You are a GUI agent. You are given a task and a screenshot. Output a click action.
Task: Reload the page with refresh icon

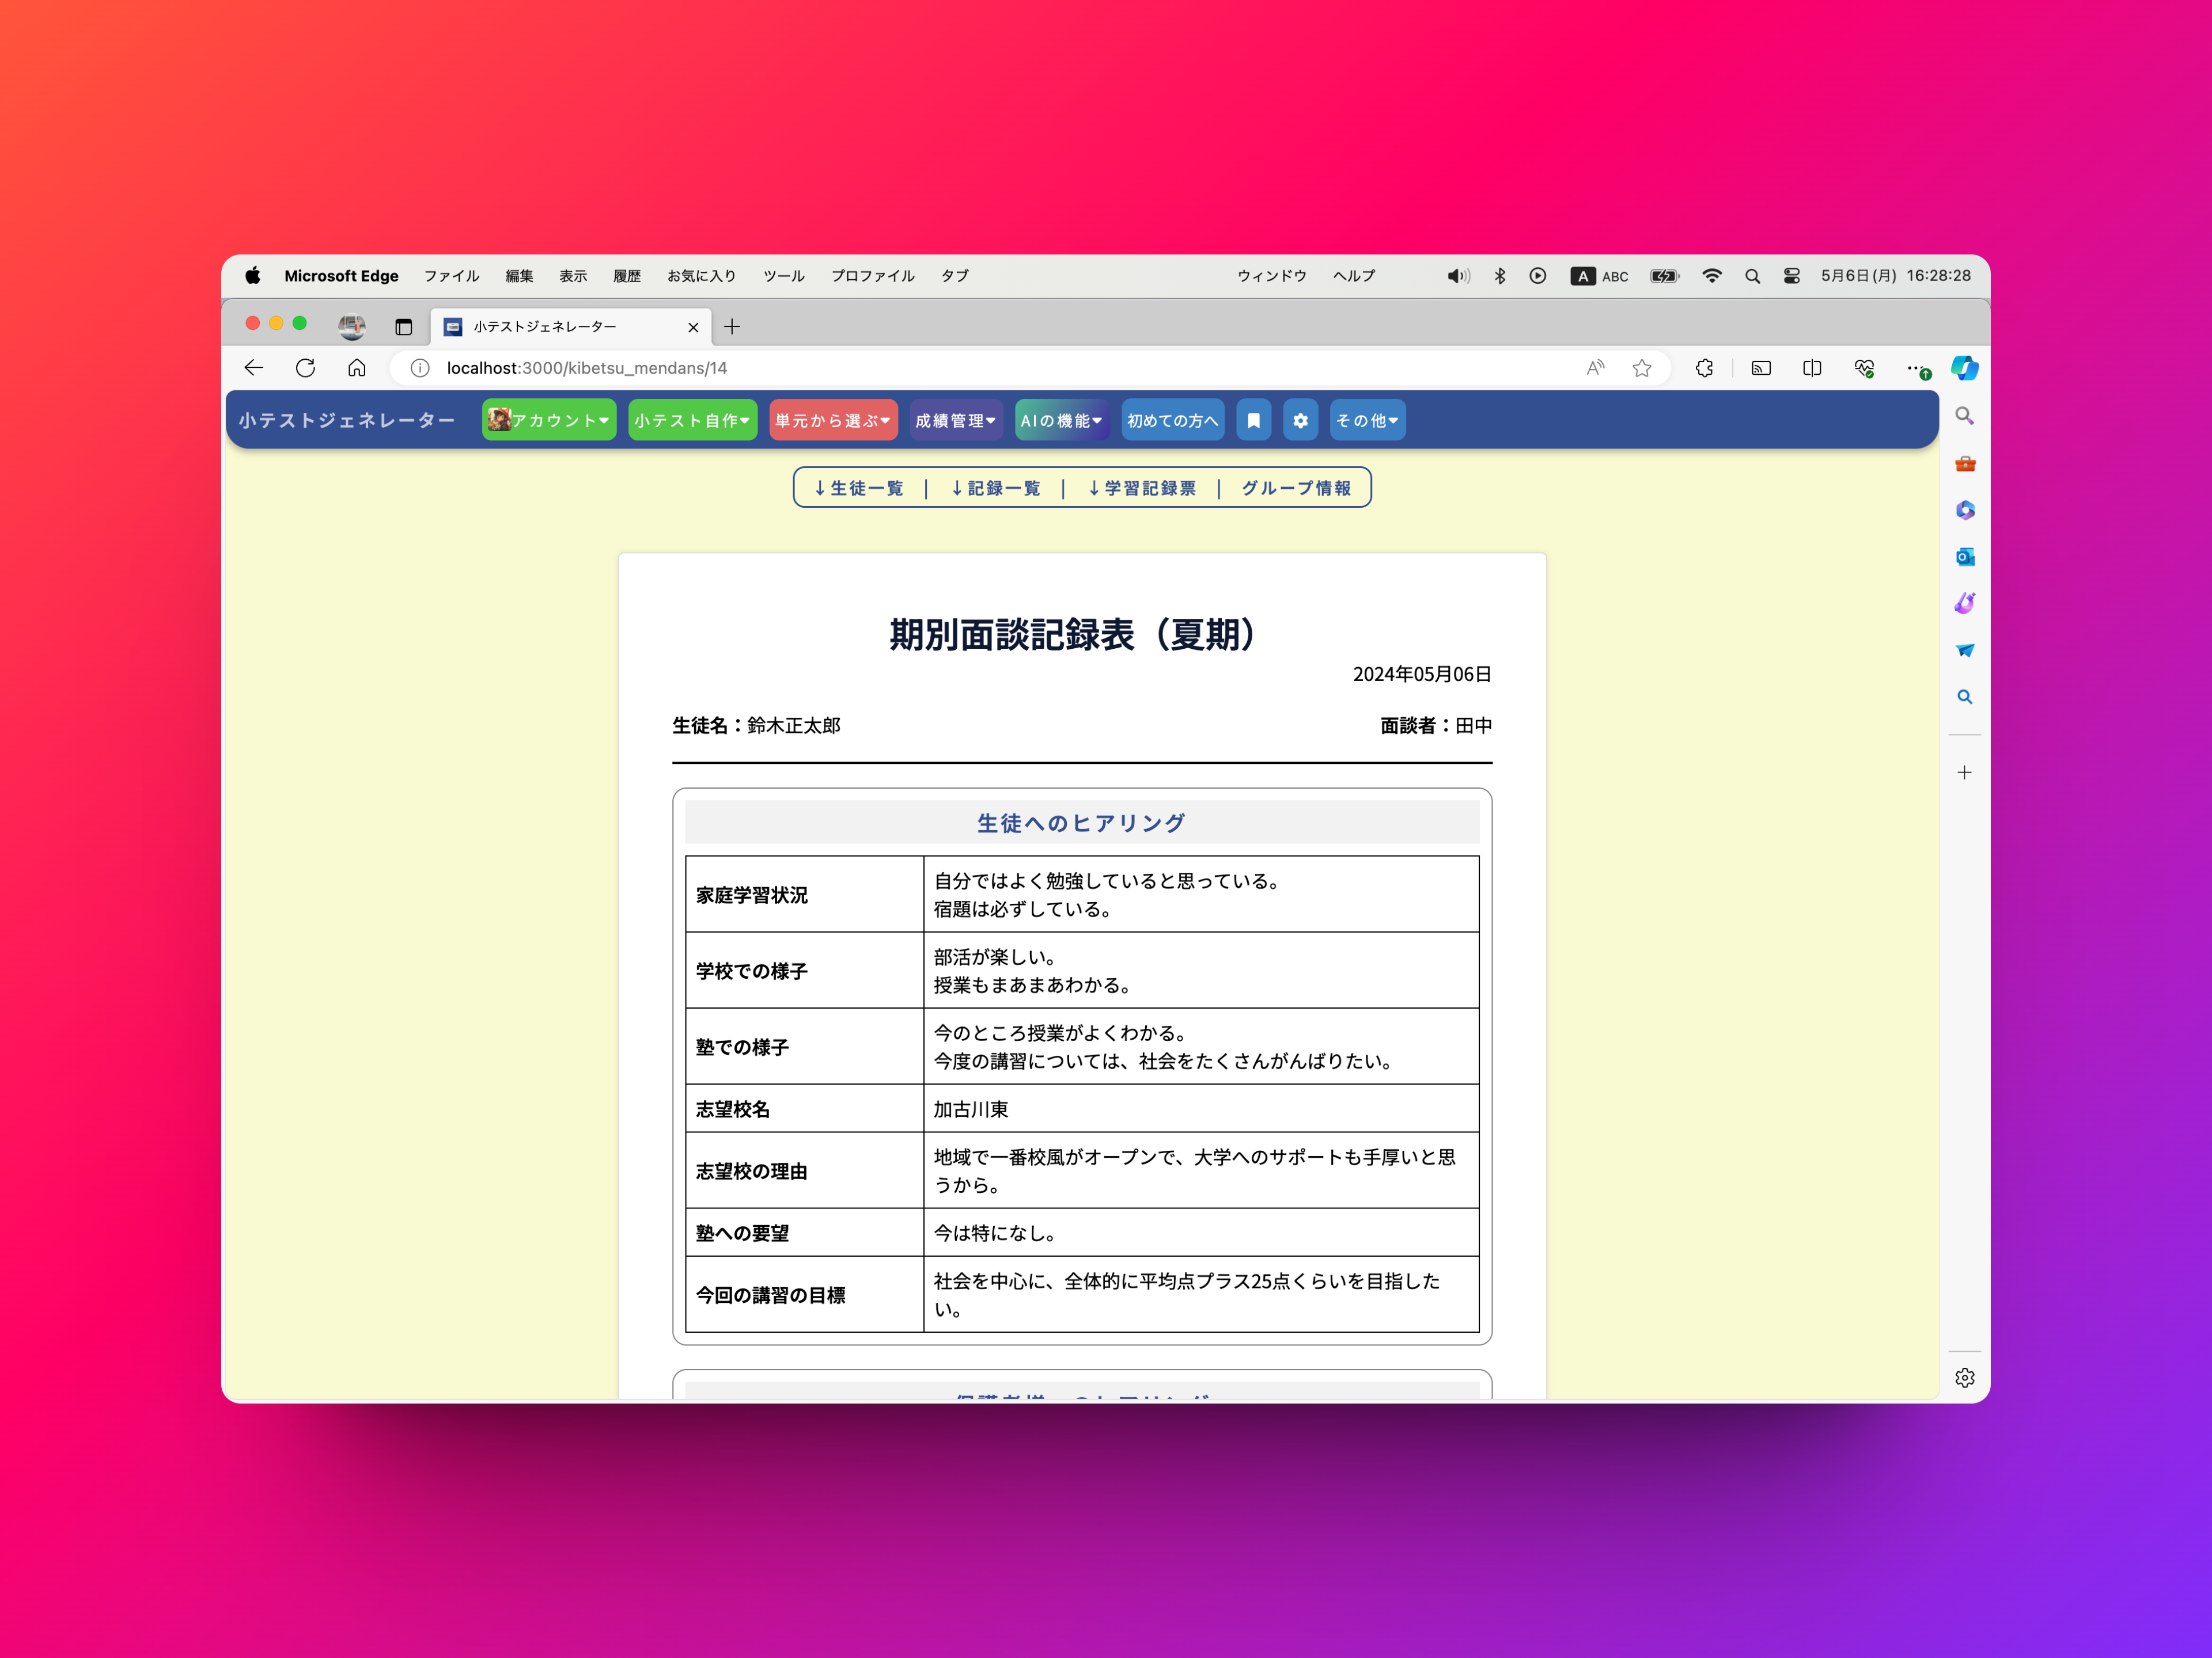coord(305,368)
